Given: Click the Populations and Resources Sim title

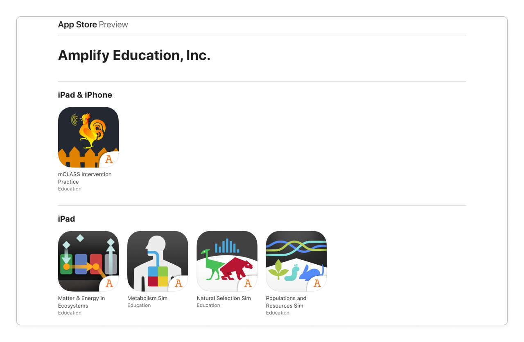Looking at the screenshot, I should [286, 302].
